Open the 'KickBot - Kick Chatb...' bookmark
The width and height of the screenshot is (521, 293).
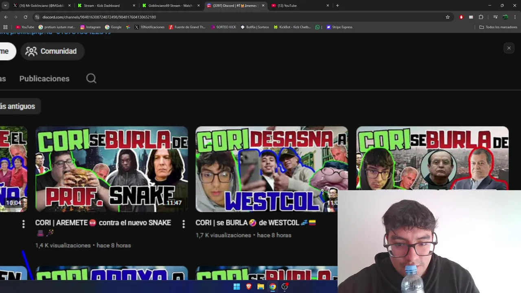tap(292, 27)
